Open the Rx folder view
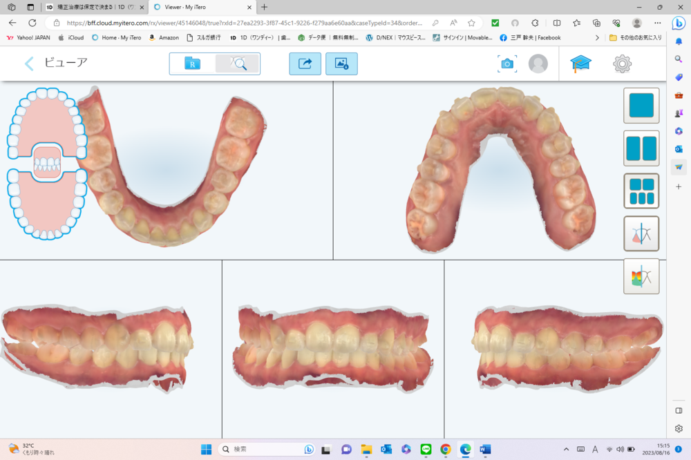The width and height of the screenshot is (691, 460). 192,64
